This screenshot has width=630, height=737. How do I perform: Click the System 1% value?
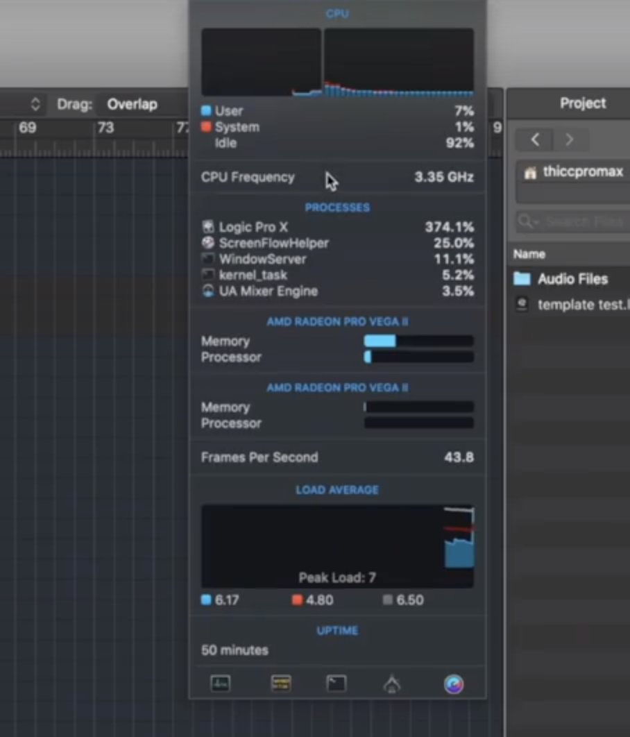tap(464, 127)
